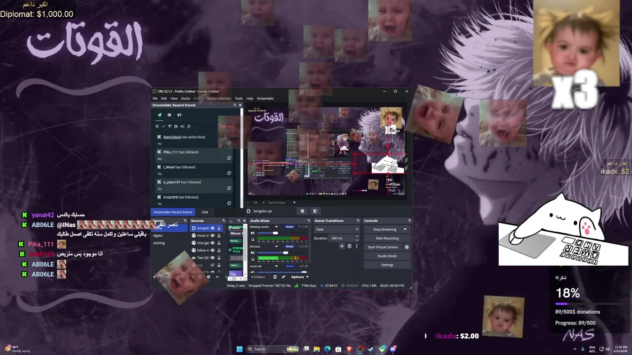Open the megaphone icon tab in Streamlabs dock
Viewport: 632px width, 355px height.
(x=179, y=115)
